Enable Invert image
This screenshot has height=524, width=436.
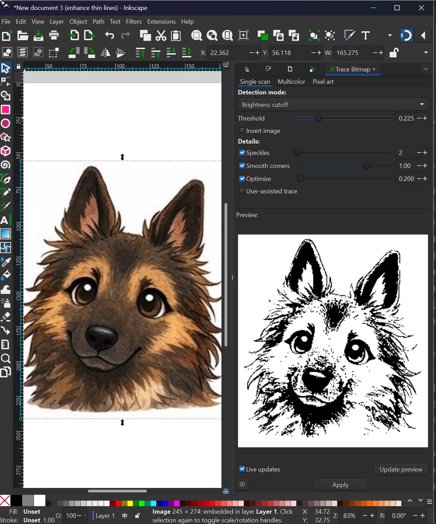(242, 130)
